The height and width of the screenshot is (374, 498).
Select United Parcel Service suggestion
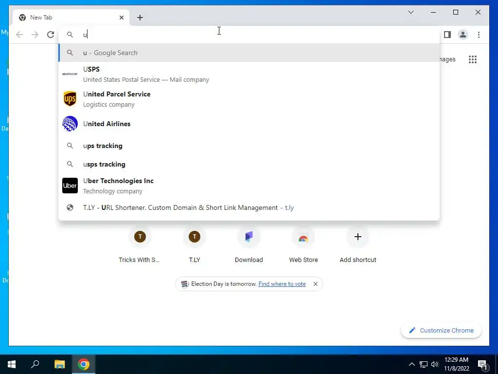249,99
